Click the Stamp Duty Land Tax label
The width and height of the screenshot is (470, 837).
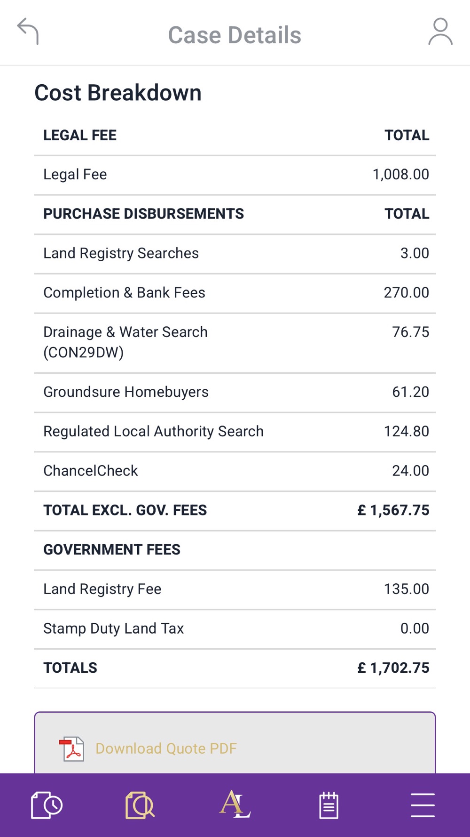113,628
